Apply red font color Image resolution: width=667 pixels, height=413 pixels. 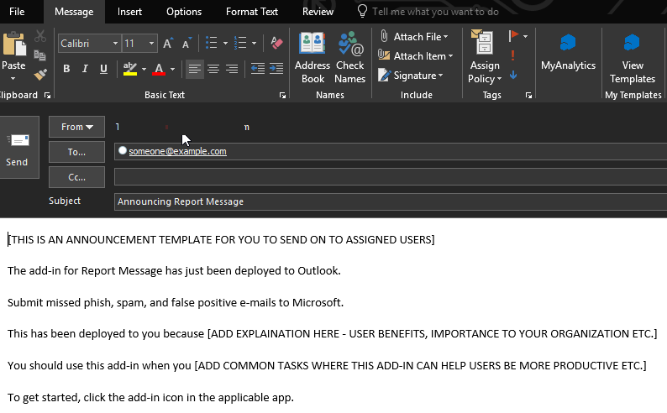pyautogui.click(x=159, y=69)
